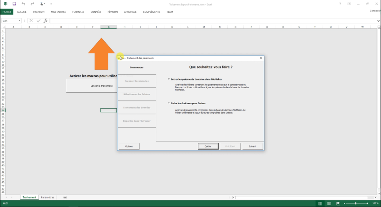Click the zoom out minus icon
Viewport: 381px width, 207px height.
344,203
